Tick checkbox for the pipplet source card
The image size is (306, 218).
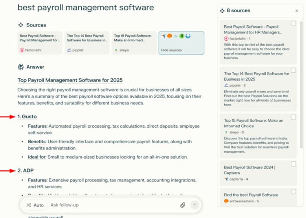coord(293,70)
